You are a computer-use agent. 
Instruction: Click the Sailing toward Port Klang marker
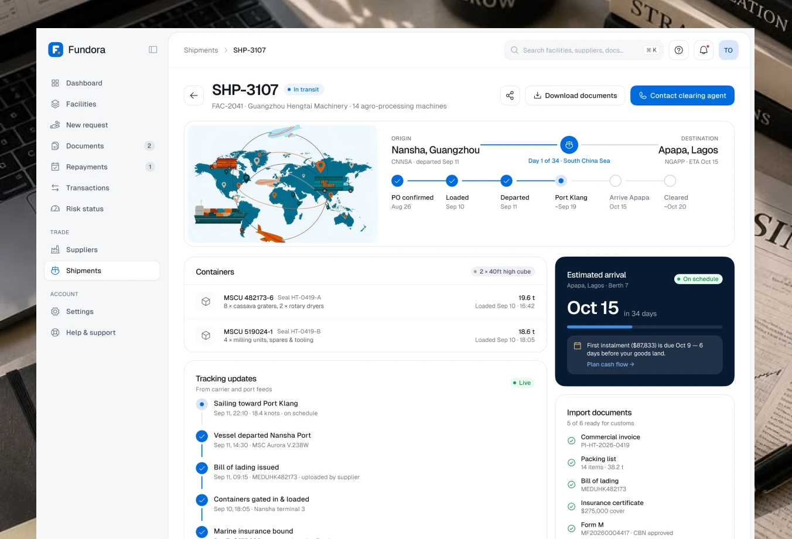202,404
